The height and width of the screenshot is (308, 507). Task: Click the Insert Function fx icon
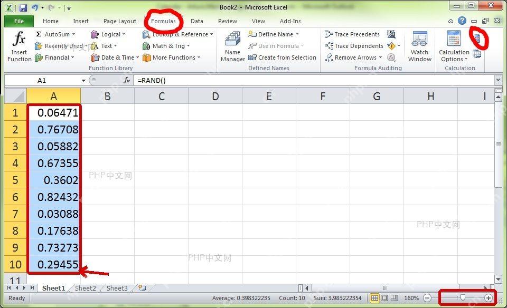(x=19, y=46)
